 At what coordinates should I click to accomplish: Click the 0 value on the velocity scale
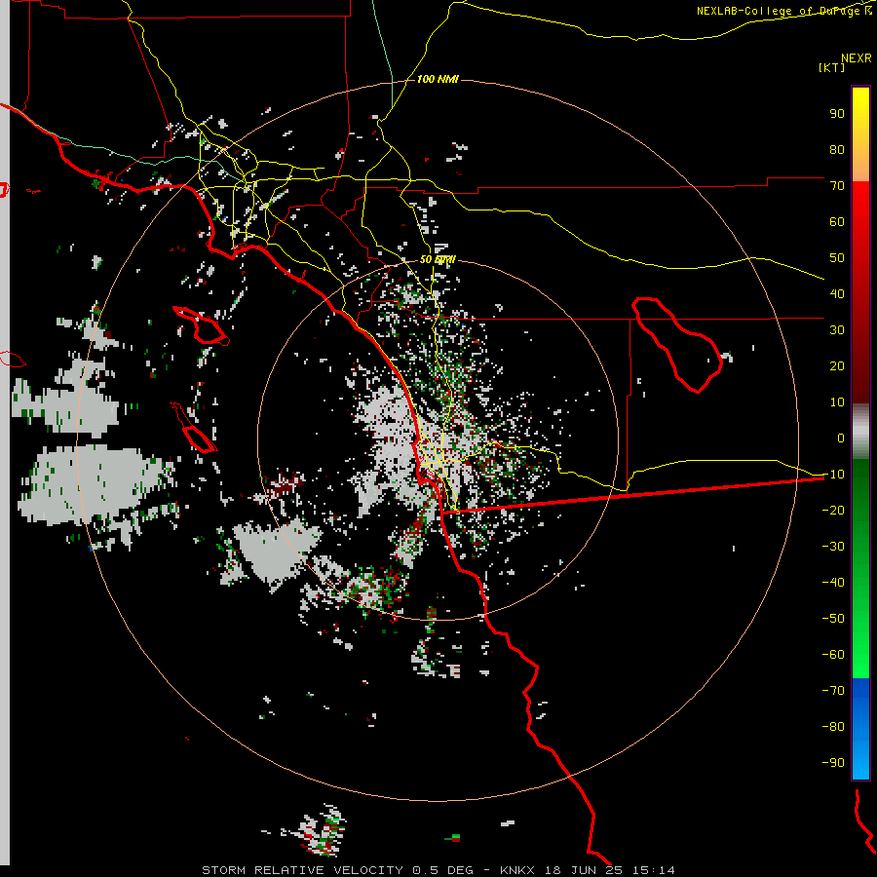coord(841,438)
